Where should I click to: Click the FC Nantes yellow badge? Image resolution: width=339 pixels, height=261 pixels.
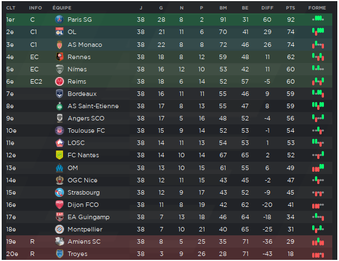pos(59,155)
